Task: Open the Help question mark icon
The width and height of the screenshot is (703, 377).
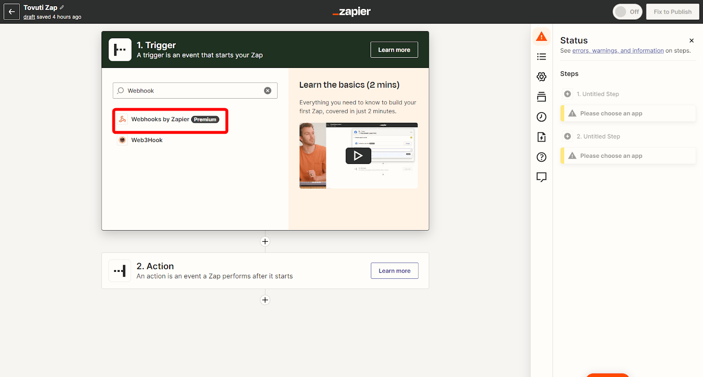Action: tap(542, 157)
